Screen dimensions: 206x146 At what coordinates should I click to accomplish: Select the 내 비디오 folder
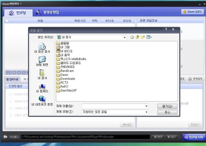(65, 51)
